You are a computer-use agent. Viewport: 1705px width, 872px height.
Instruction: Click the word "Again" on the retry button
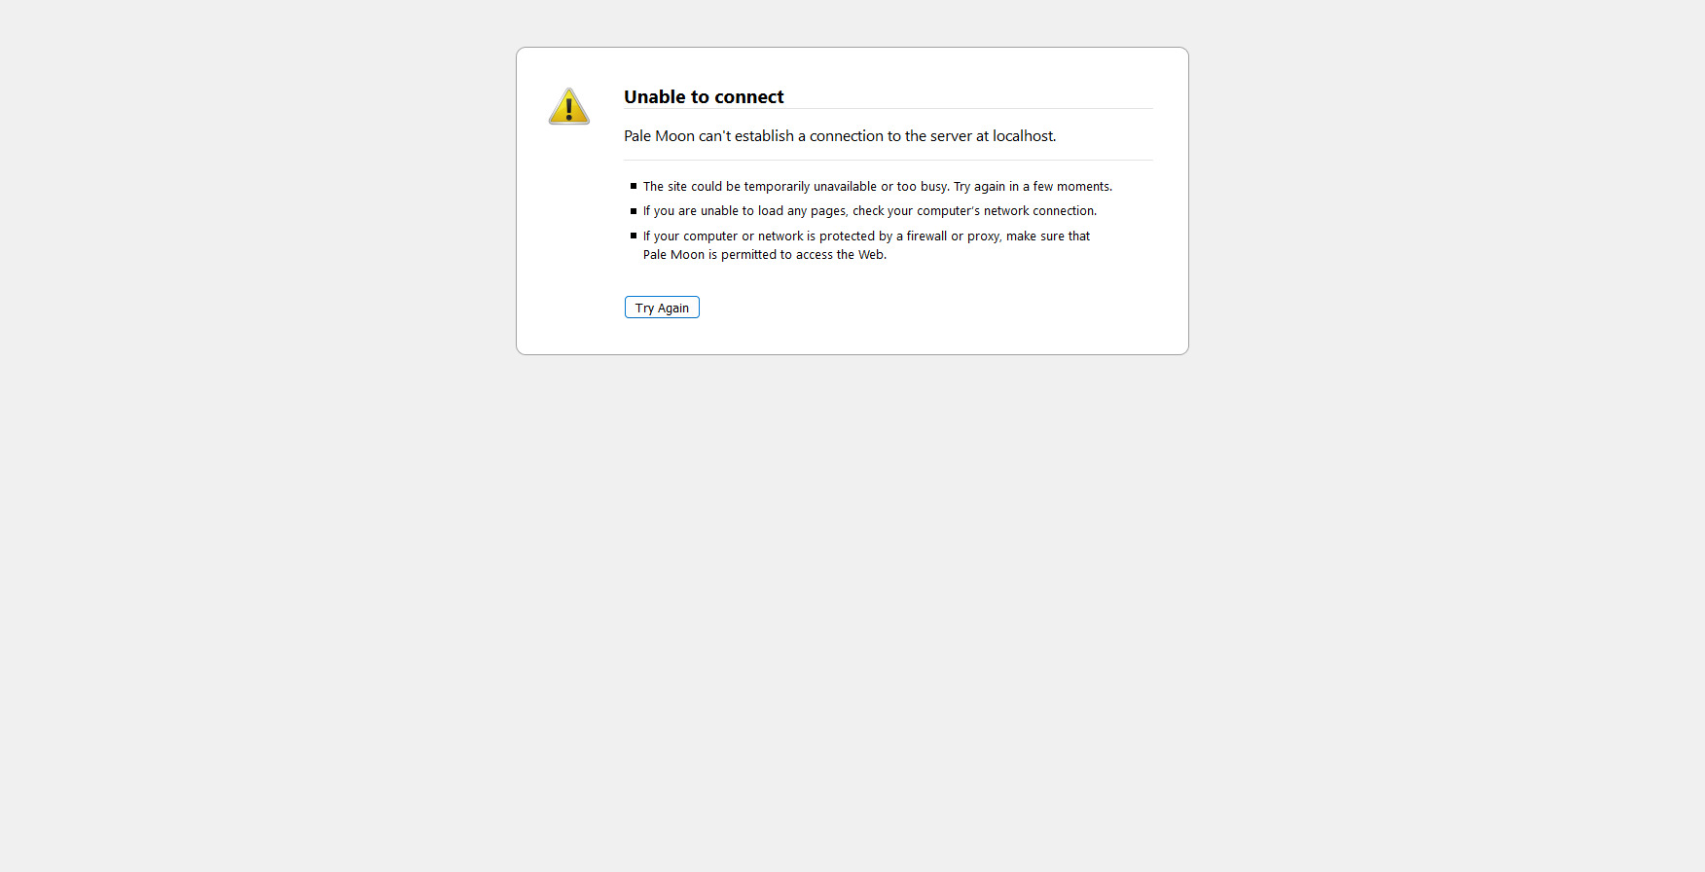673,309
